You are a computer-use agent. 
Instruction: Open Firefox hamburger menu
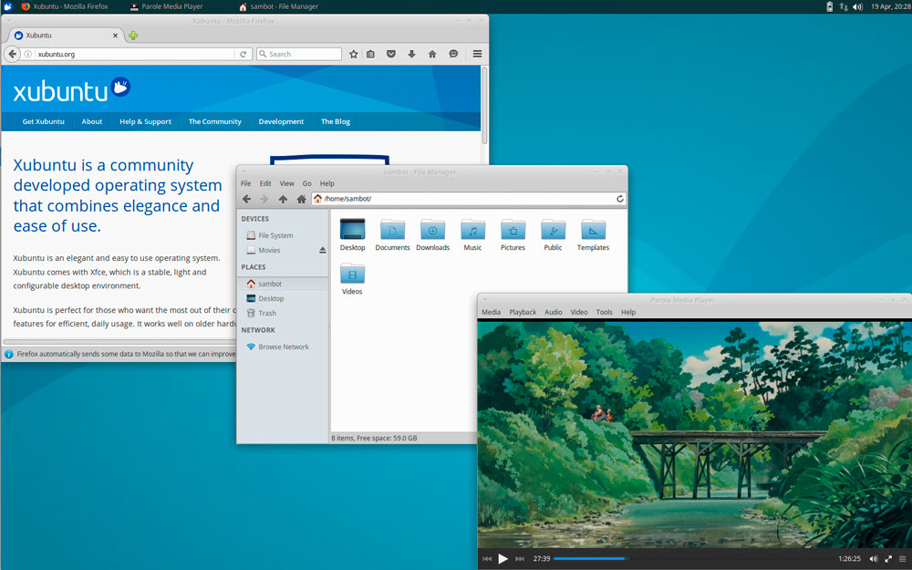[x=477, y=54]
